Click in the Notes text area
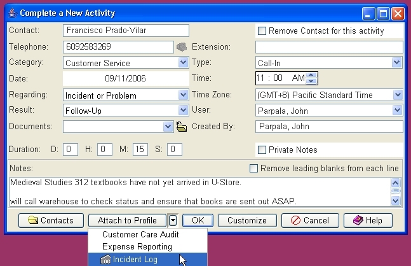Screen dimensions: 411x266 click(199, 192)
